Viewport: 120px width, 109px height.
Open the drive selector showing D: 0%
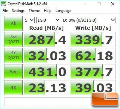[89, 20]
